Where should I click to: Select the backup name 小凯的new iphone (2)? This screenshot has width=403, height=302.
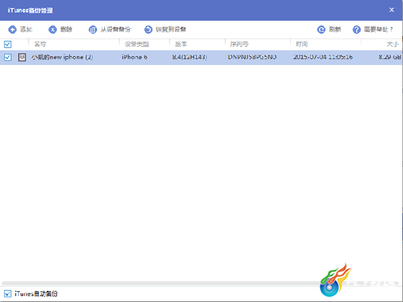(x=62, y=57)
